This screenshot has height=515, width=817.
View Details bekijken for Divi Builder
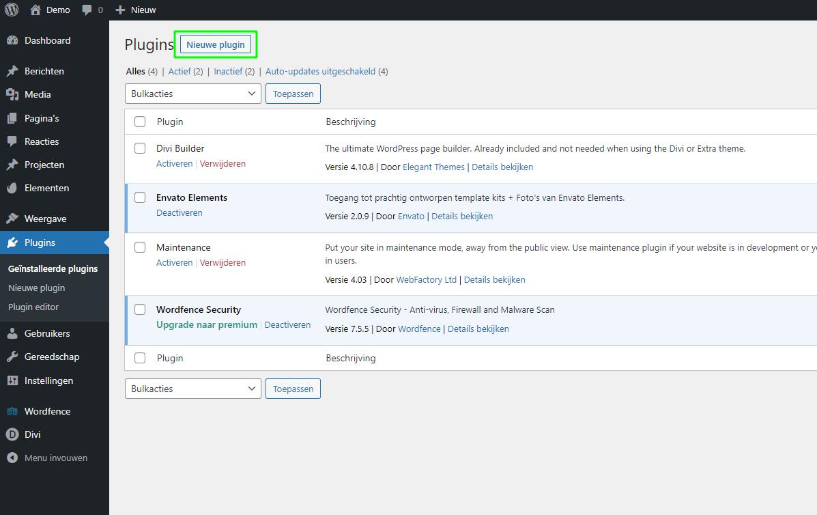coord(502,167)
